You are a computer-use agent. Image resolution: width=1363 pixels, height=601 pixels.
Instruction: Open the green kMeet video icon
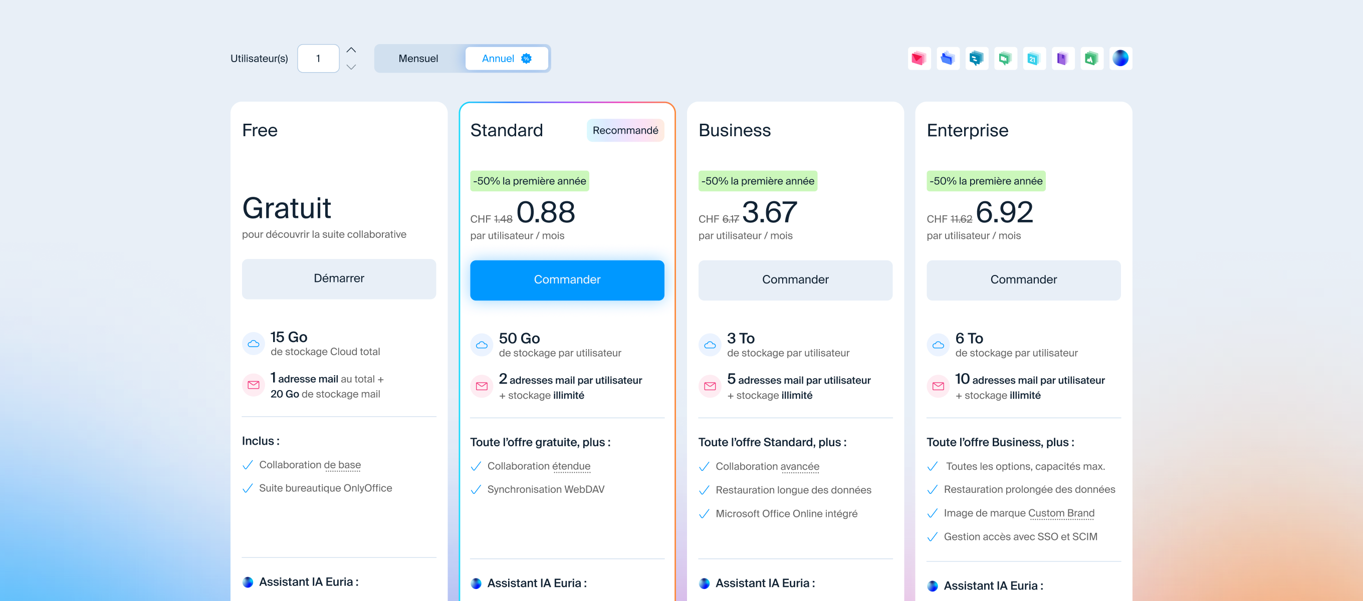click(x=1005, y=58)
